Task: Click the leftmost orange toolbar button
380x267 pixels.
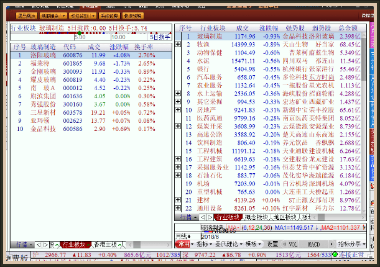Action: [x=27, y=16]
